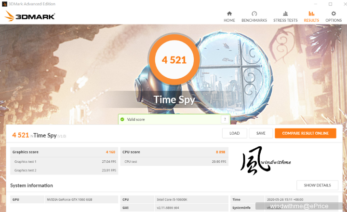
Task: Click the 3DMark logo
Action: click(x=30, y=16)
